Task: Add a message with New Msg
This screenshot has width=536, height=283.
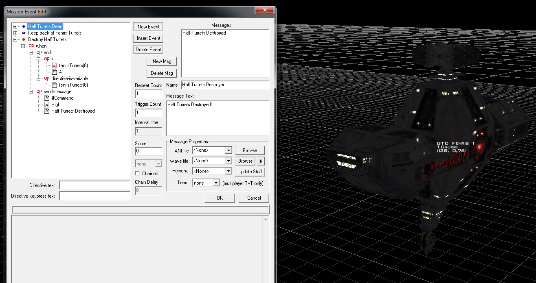Action: pos(162,61)
